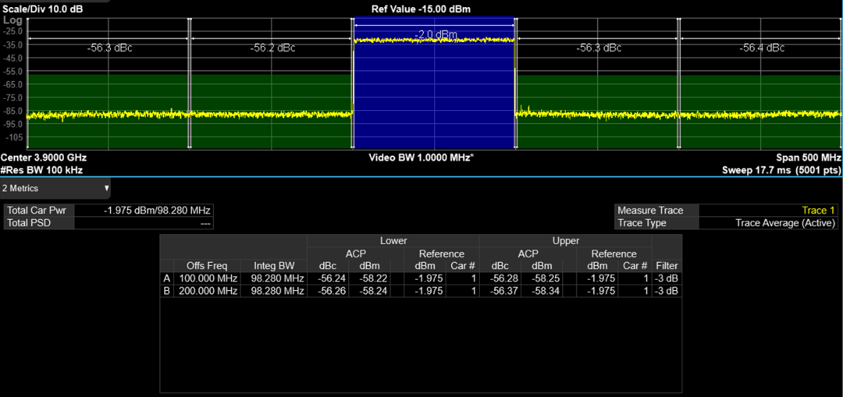Select the Ref Value -15.00 dBm field
Image resolution: width=843 pixels, height=397 pixels.
(421, 9)
